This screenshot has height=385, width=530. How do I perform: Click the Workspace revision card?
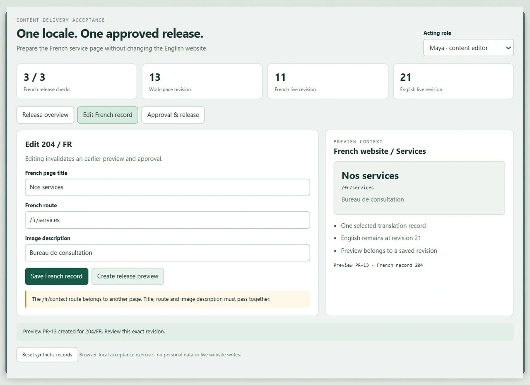(x=202, y=81)
